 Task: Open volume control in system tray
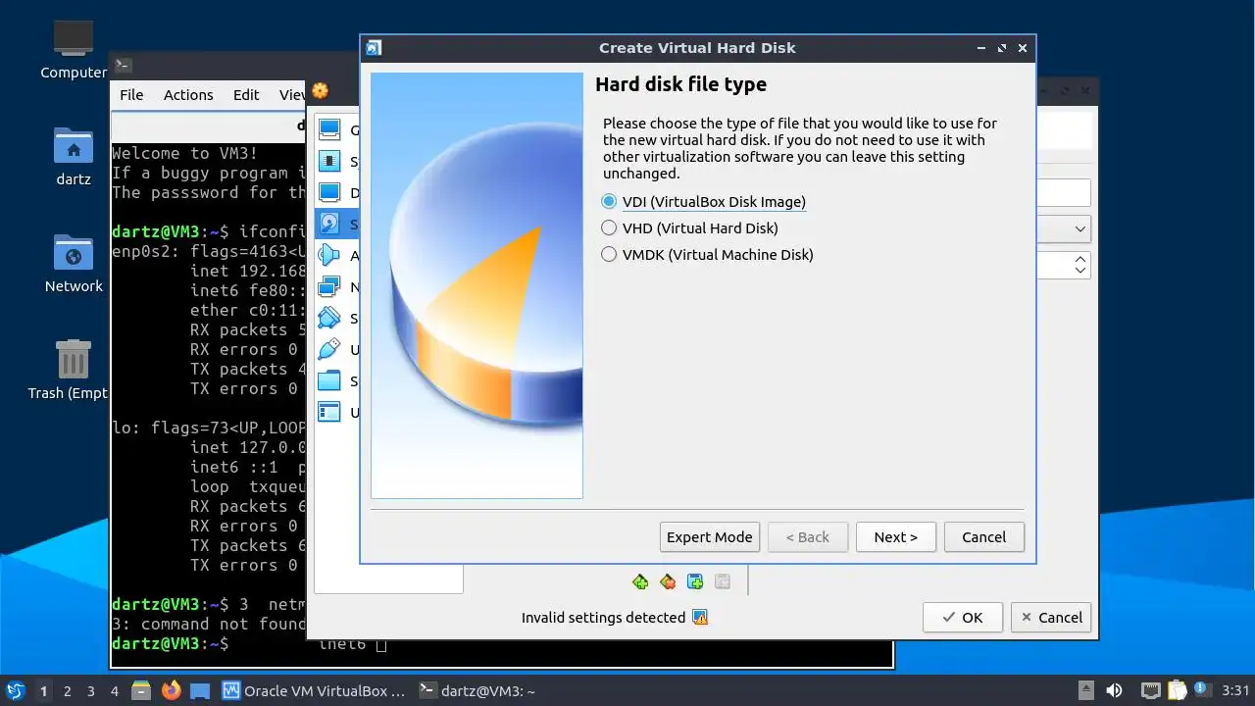[1115, 690]
